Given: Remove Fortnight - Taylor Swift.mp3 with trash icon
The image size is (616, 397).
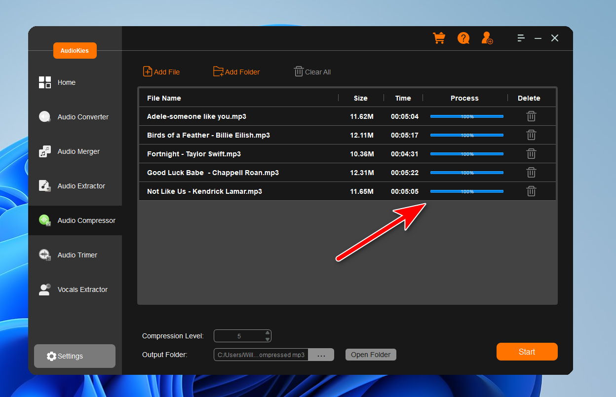Looking at the screenshot, I should (x=531, y=154).
